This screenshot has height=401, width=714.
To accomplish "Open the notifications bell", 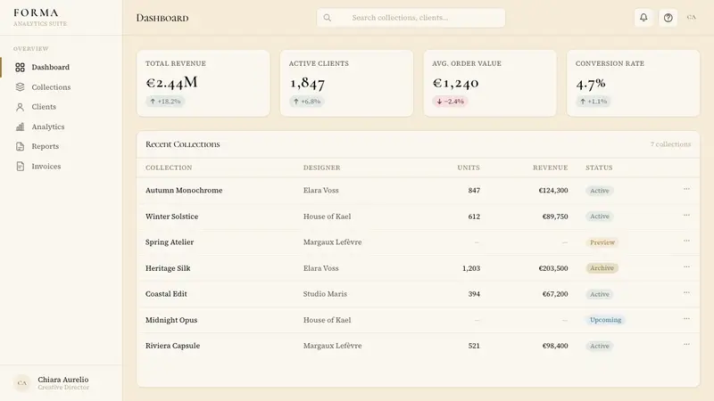I will (643, 18).
